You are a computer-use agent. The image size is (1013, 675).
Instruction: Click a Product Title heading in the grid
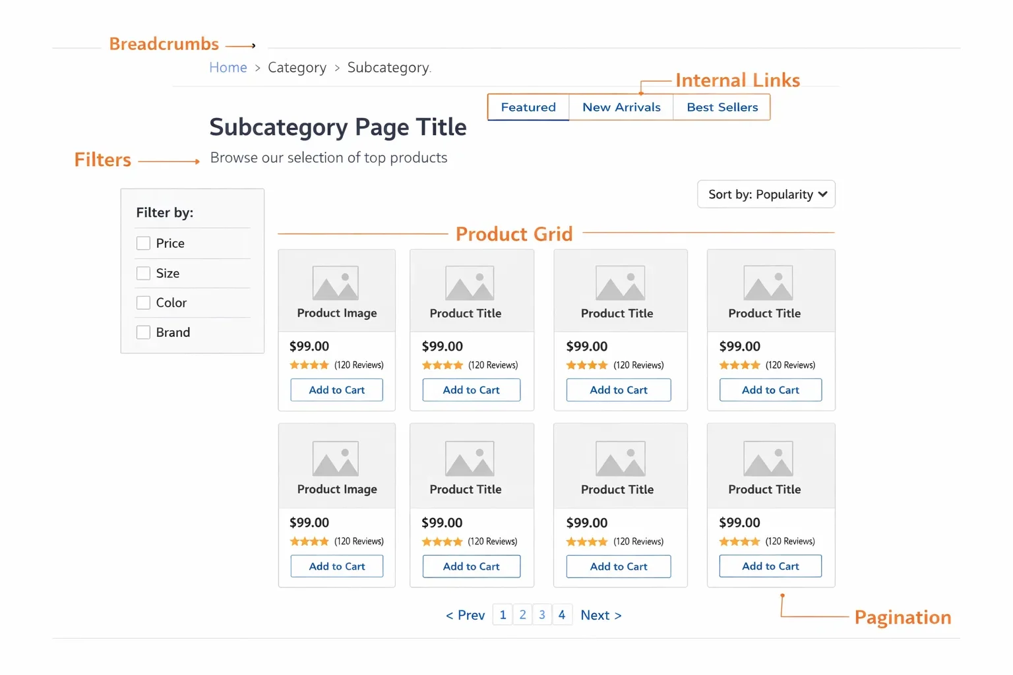tap(466, 313)
